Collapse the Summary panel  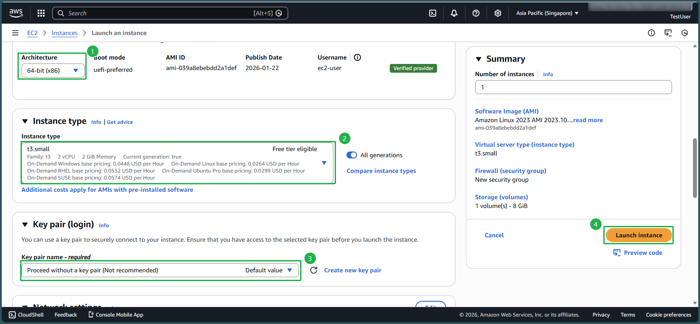pos(479,59)
